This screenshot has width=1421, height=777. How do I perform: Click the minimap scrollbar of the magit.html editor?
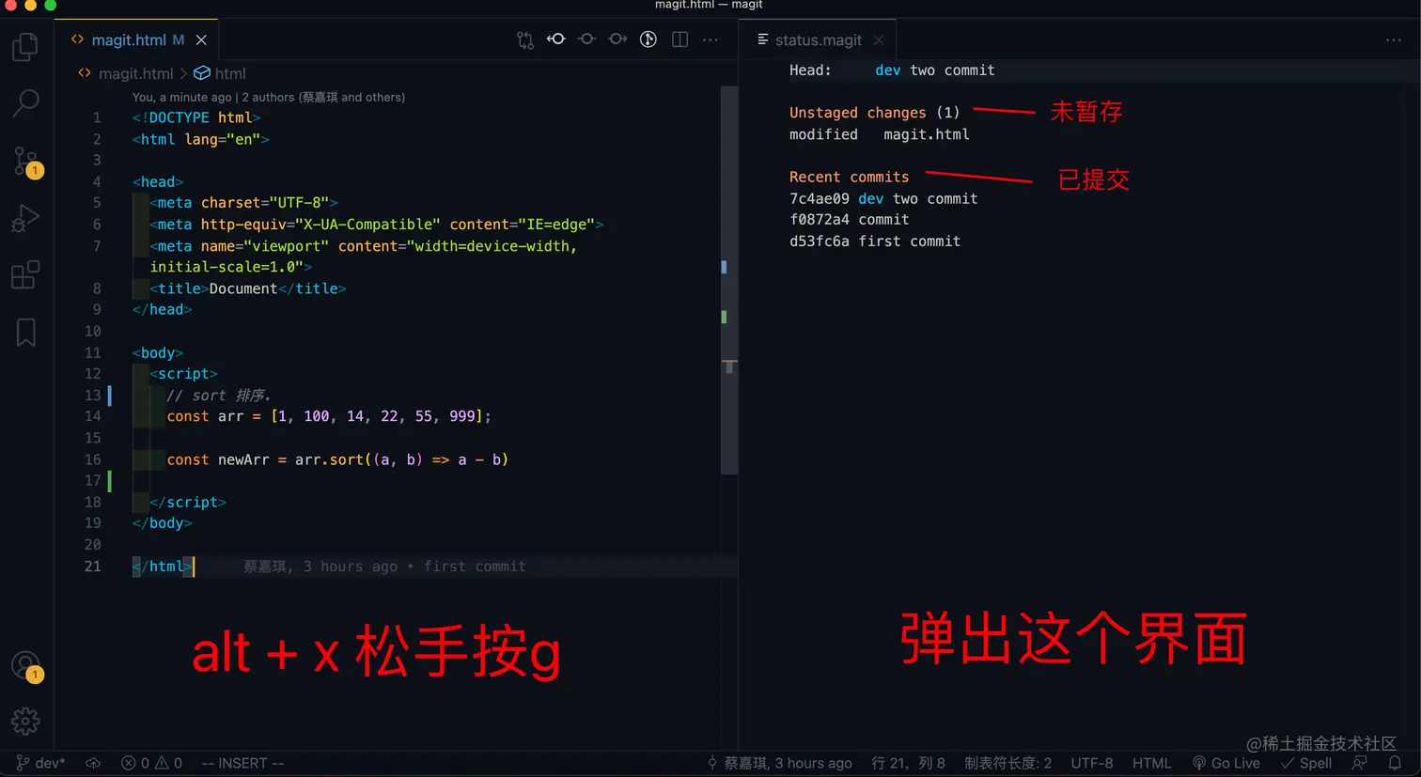729,280
